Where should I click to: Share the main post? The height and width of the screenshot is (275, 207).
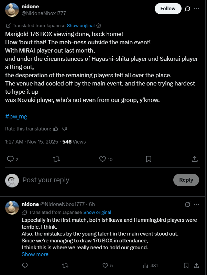194,159
